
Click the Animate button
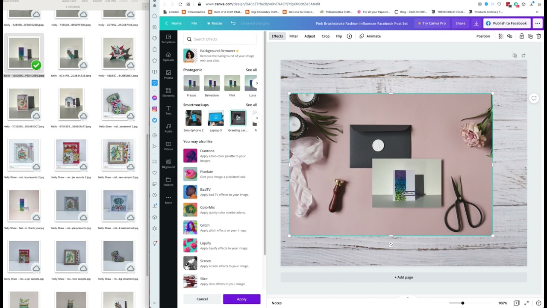[x=370, y=36]
